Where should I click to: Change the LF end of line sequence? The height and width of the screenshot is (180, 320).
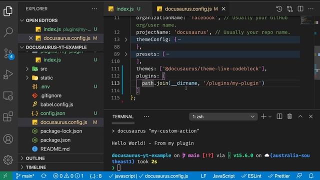[203, 175]
